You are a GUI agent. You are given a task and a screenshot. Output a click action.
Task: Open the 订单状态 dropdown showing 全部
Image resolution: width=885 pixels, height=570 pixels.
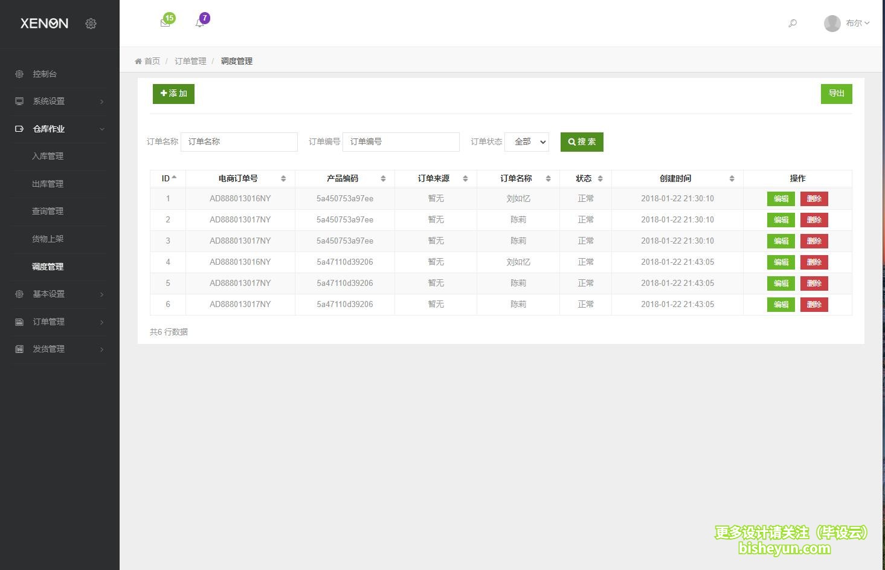527,141
